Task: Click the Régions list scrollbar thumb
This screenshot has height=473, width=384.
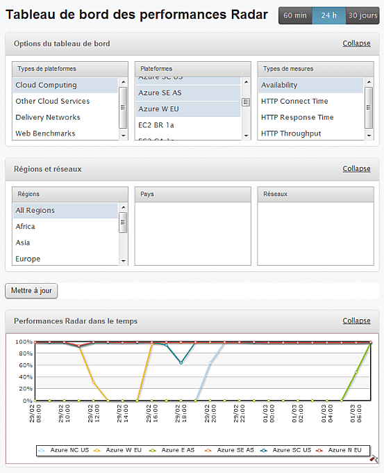Action: coord(123,223)
